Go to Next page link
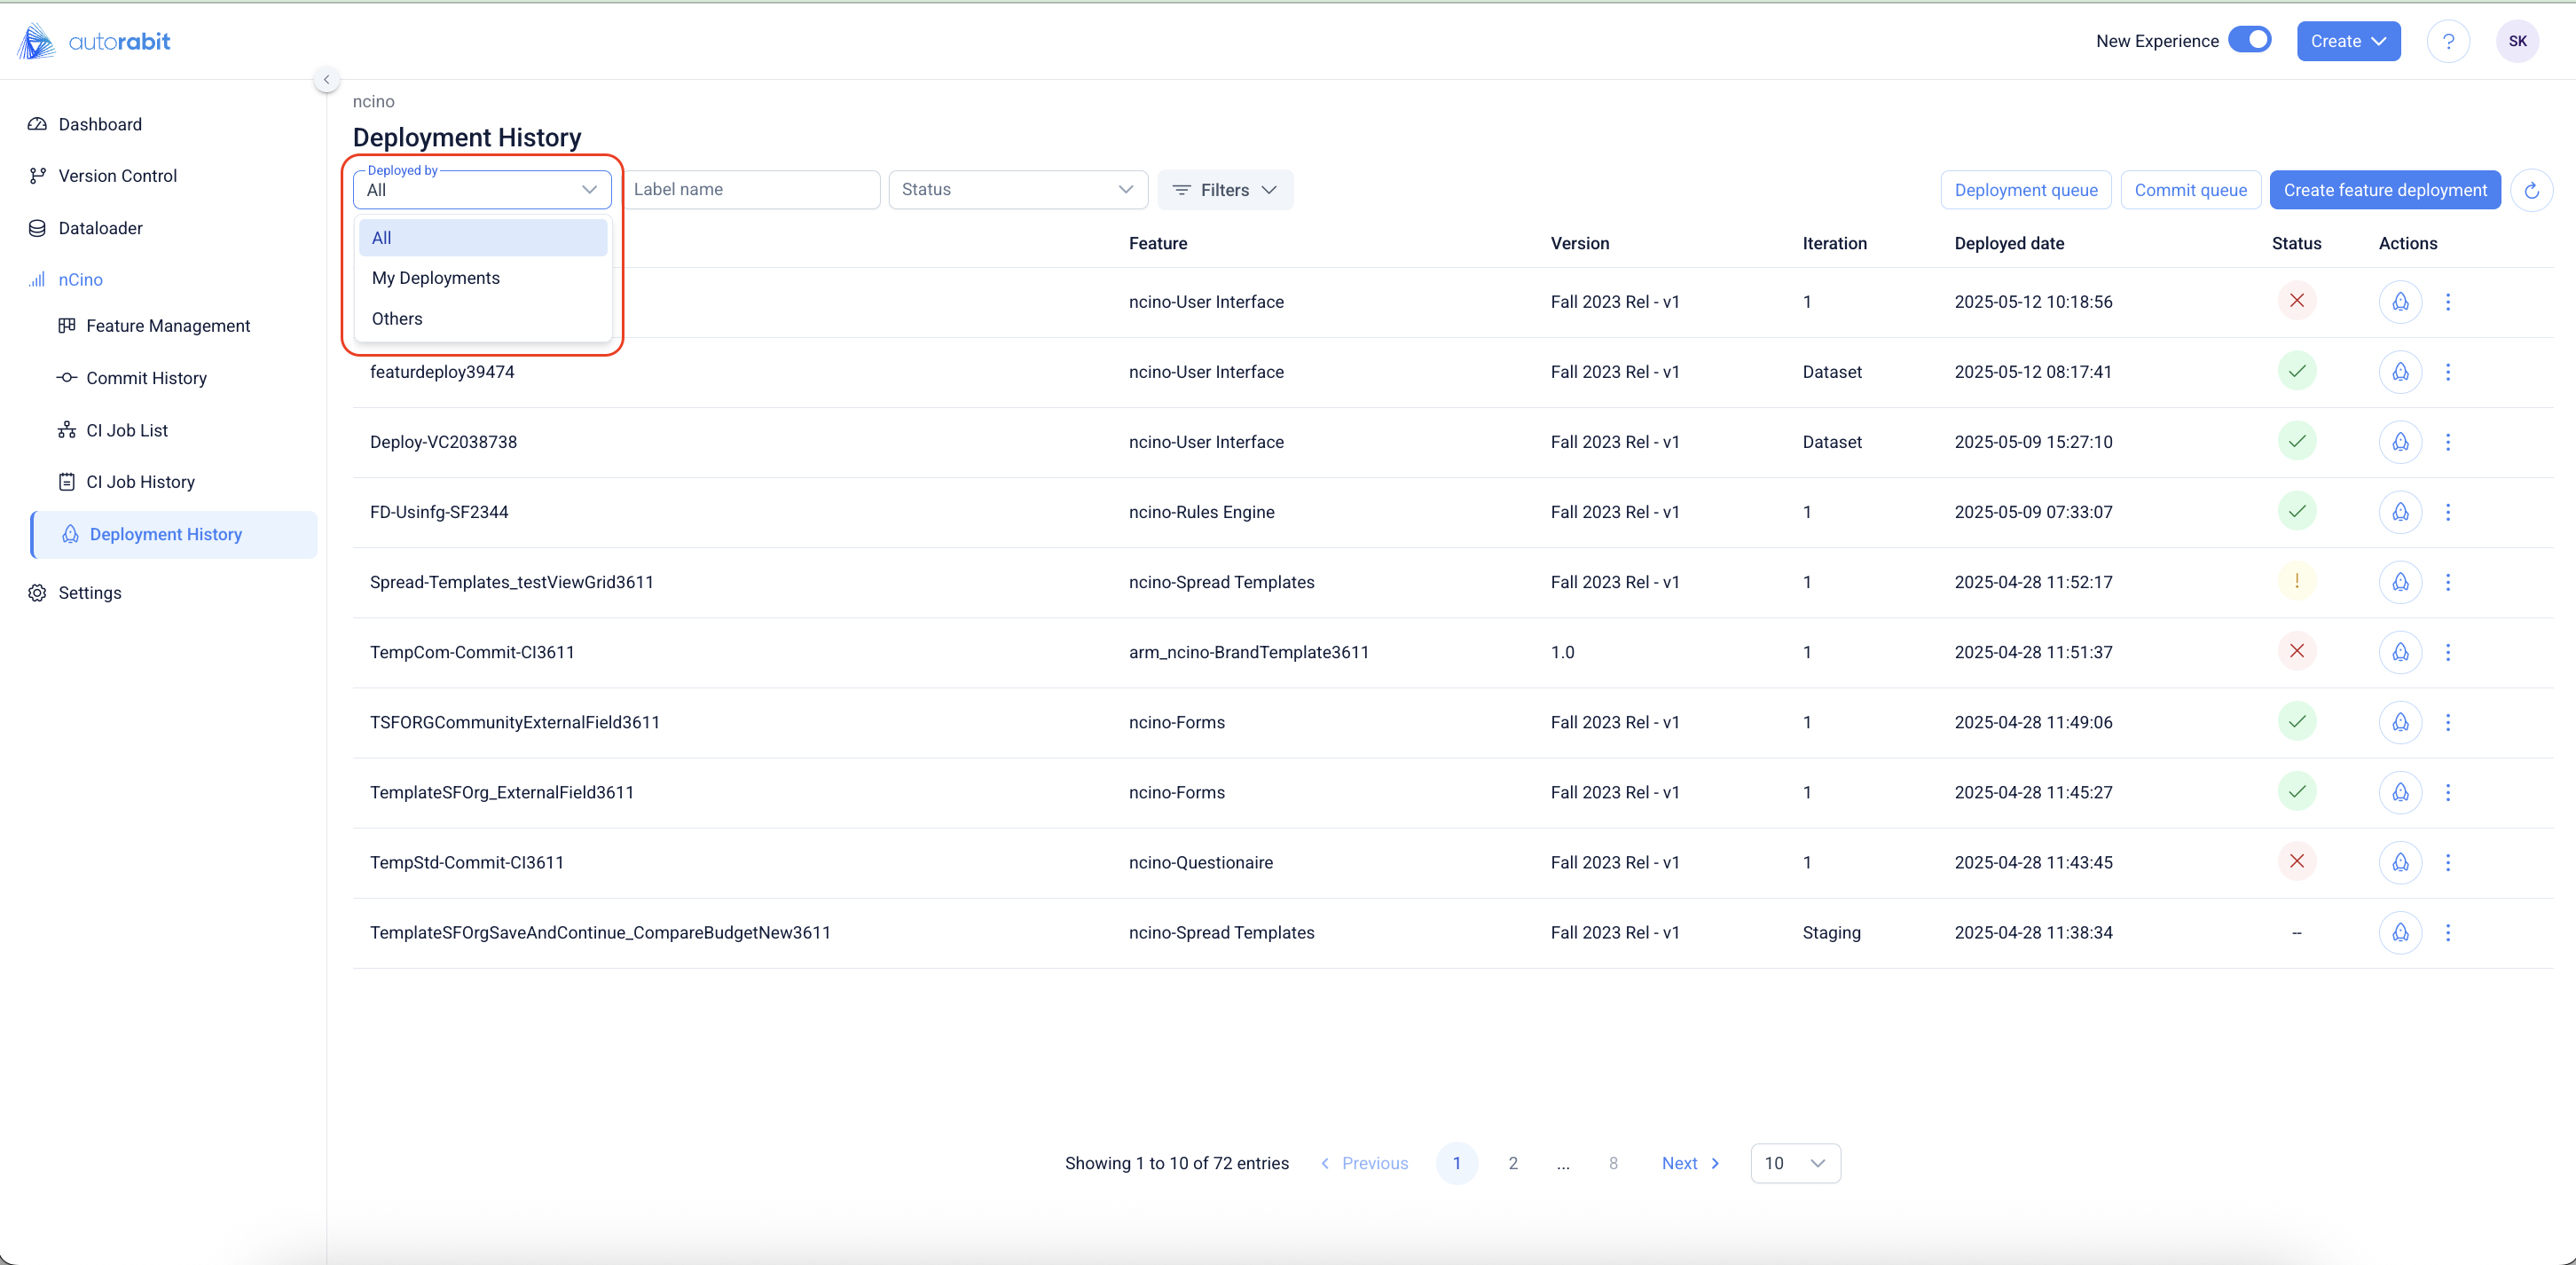This screenshot has width=2576, height=1265. tap(1689, 1163)
